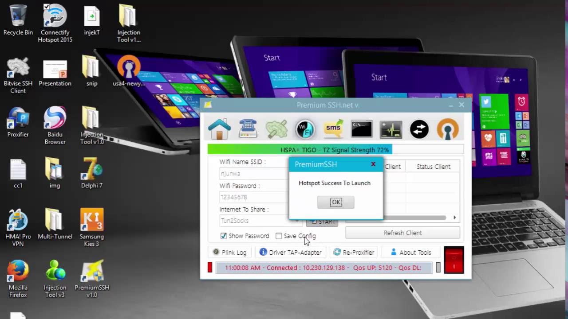Confirm the Hotspot Success dialog with OK
The width and height of the screenshot is (568, 319).
(336, 202)
